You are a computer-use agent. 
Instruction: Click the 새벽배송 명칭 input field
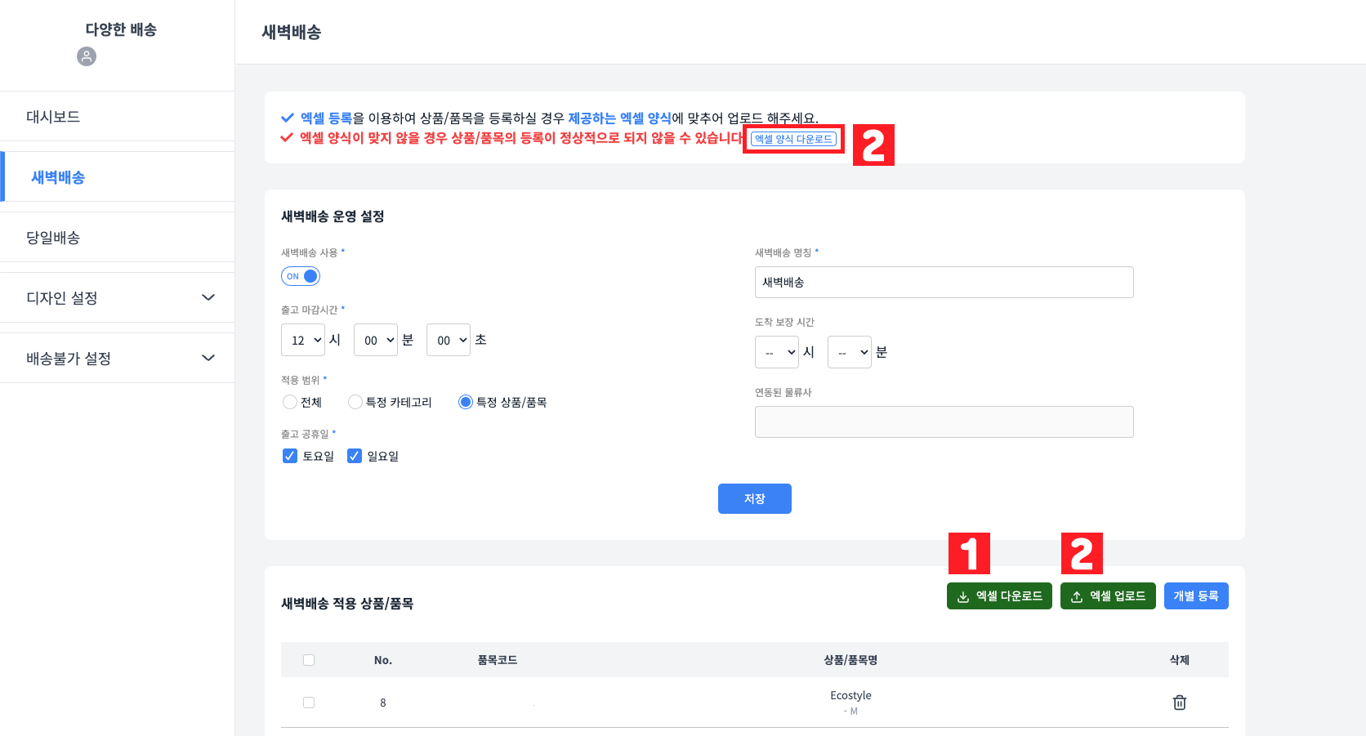click(944, 282)
